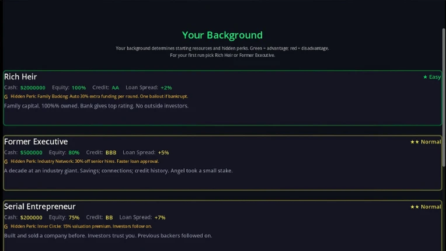The height and width of the screenshot is (251, 446).
Task: Click the +7% loan spread value
Action: [x=160, y=218]
